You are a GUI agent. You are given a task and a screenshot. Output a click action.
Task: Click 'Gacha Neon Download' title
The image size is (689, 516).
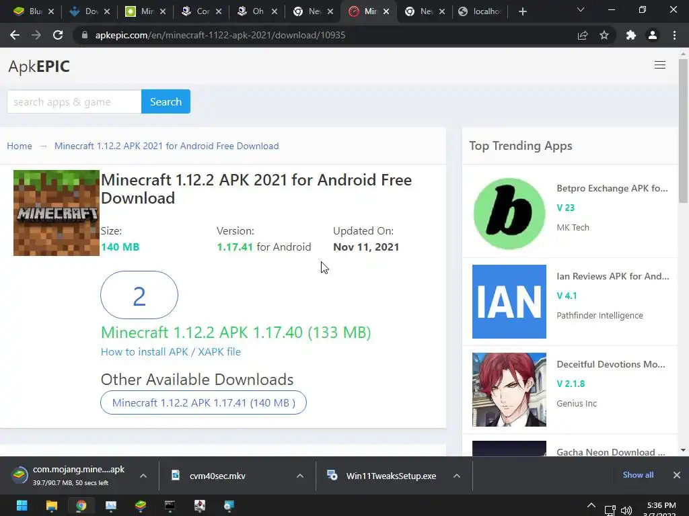(610, 452)
